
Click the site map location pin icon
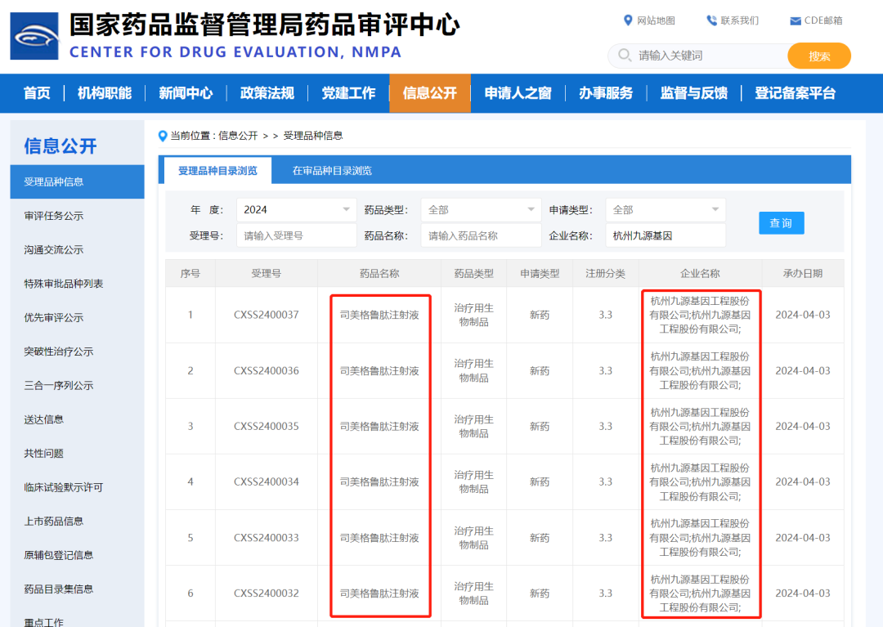628,20
